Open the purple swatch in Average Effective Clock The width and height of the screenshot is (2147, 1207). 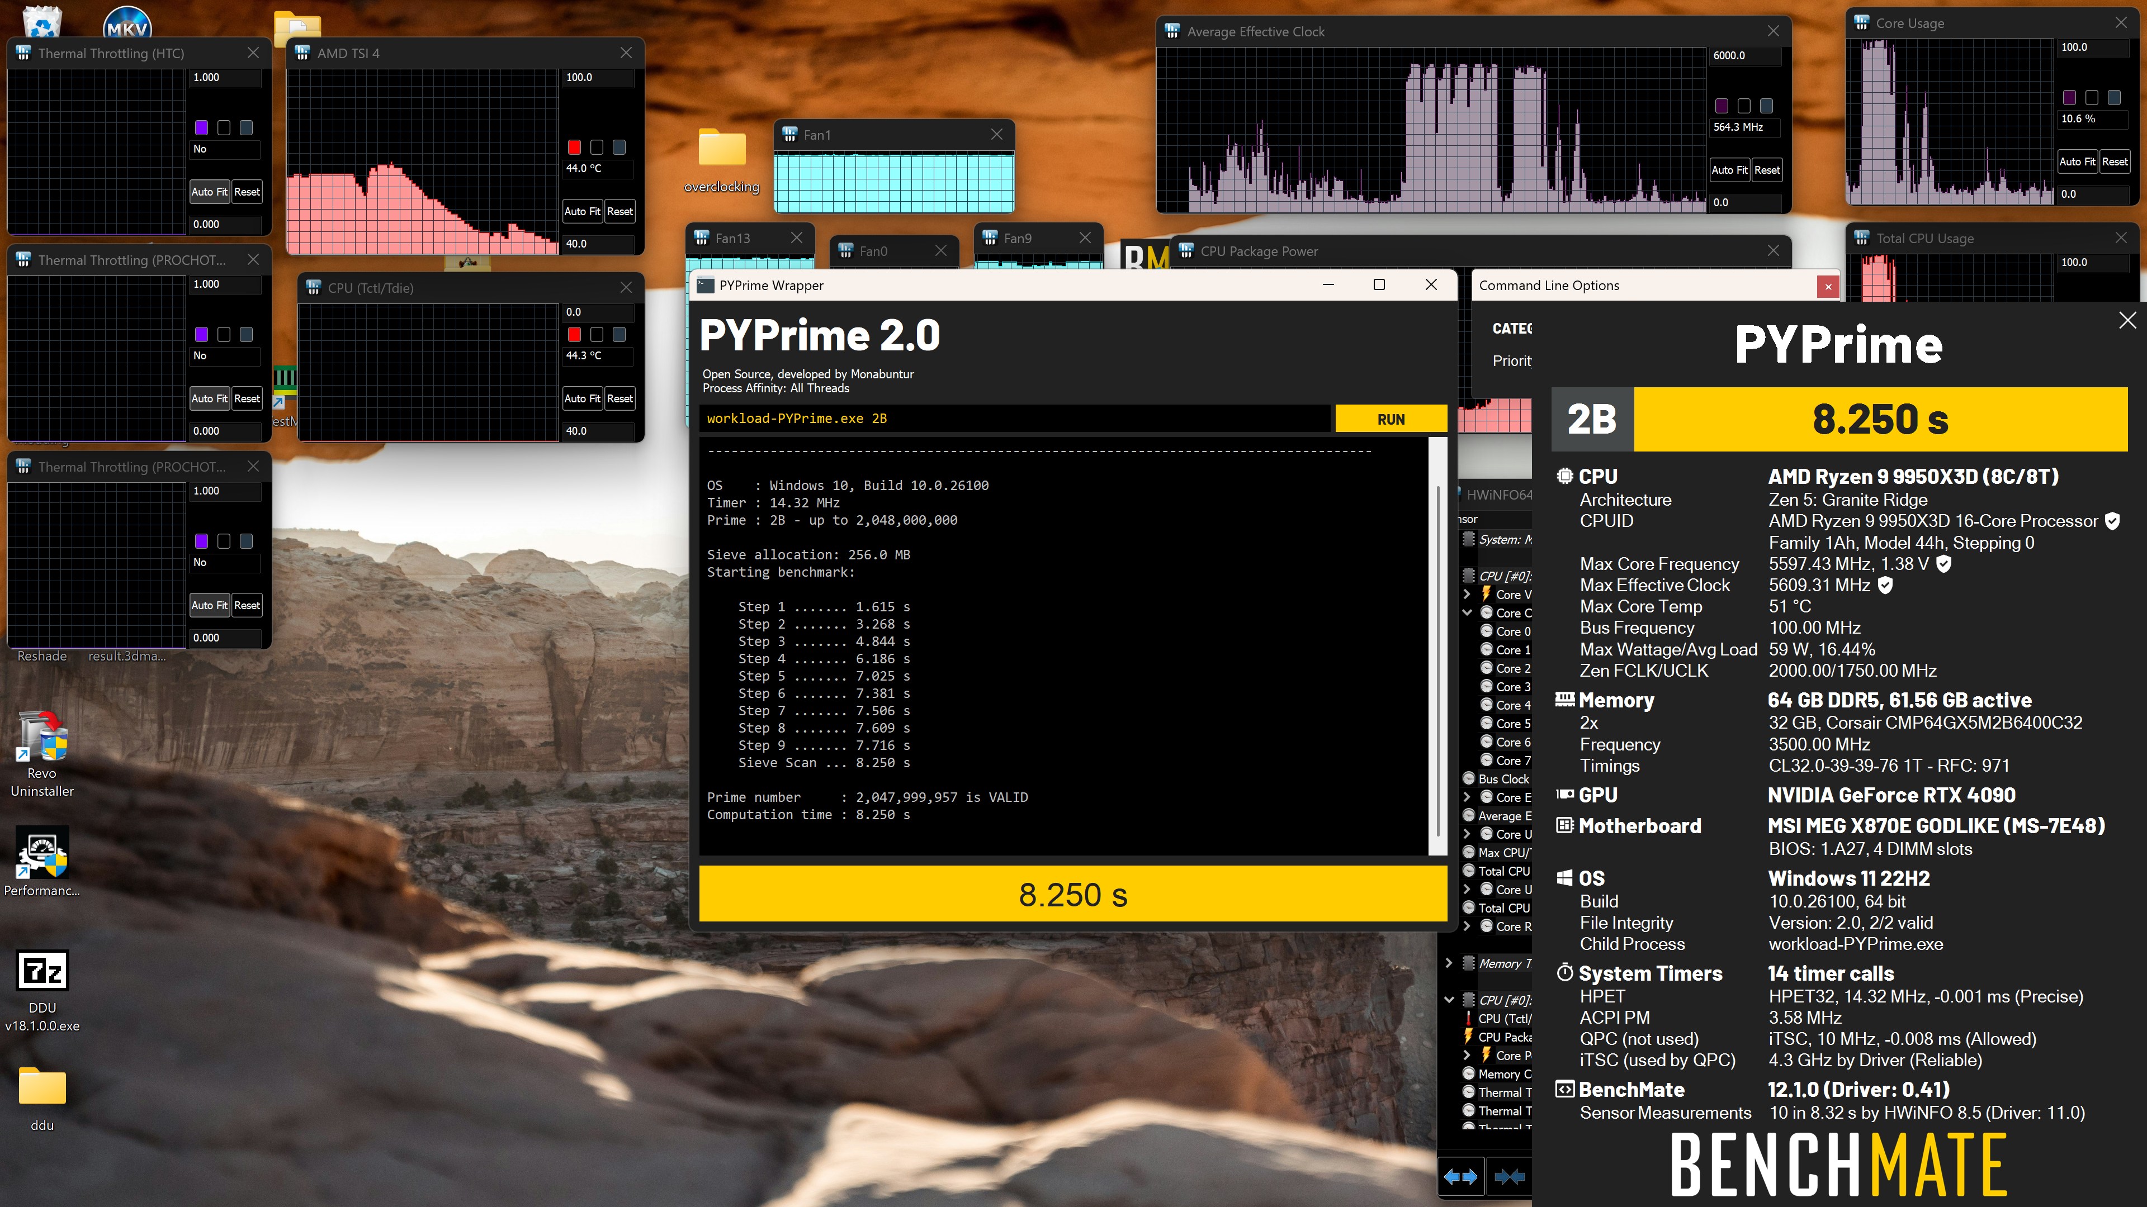click(1721, 106)
